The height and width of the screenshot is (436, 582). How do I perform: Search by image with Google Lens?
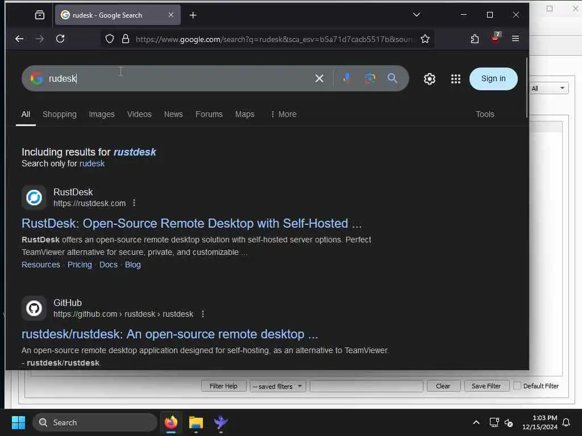[x=369, y=78]
